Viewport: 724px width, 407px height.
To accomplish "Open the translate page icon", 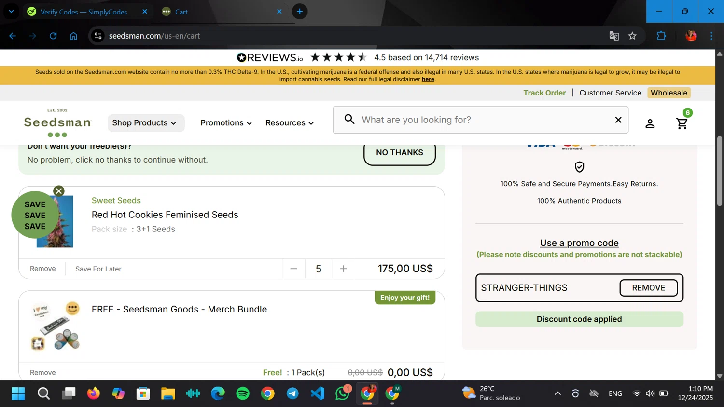I will [614, 36].
